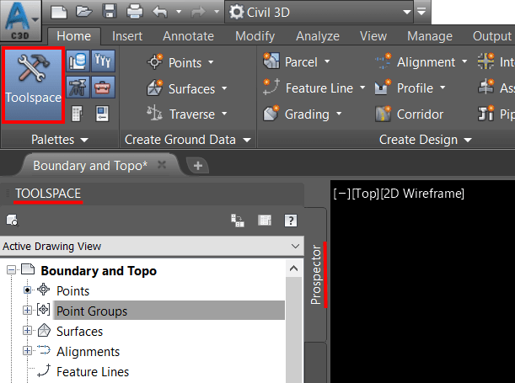Open the Grading dropdown arrow
Image resolution: width=515 pixels, height=383 pixels.
click(339, 114)
